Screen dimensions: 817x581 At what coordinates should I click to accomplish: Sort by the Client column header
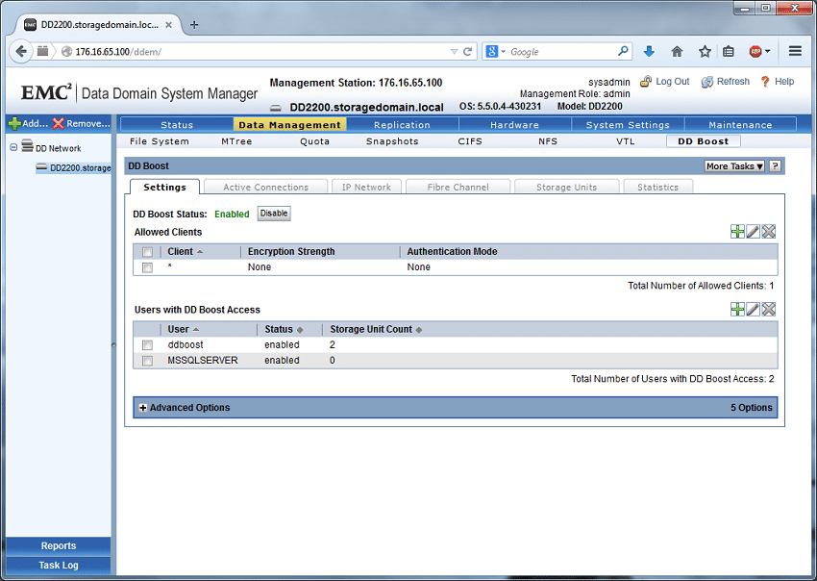pos(185,251)
